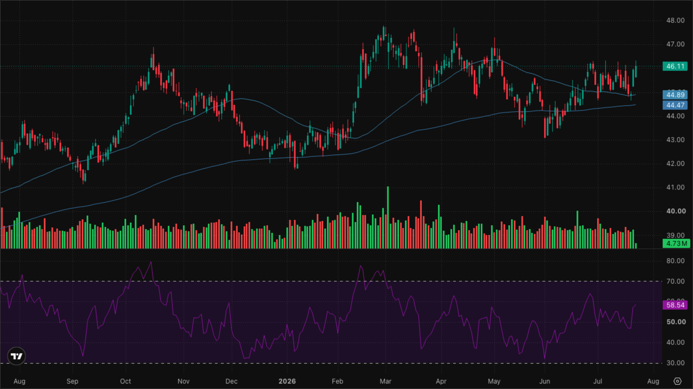
Task: Click the 40.00 price scale label
Action: 676,211
